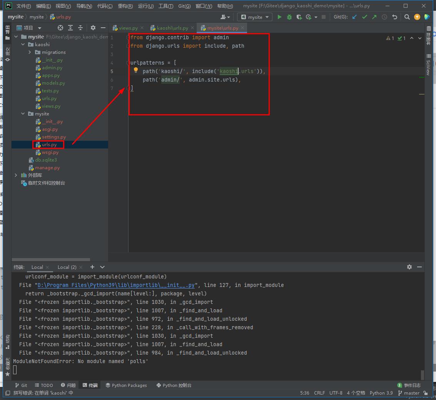Click the terminal vertical scrollbar thumb

(422, 375)
